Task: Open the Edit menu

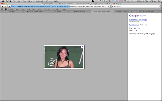Action: coord(19,1)
